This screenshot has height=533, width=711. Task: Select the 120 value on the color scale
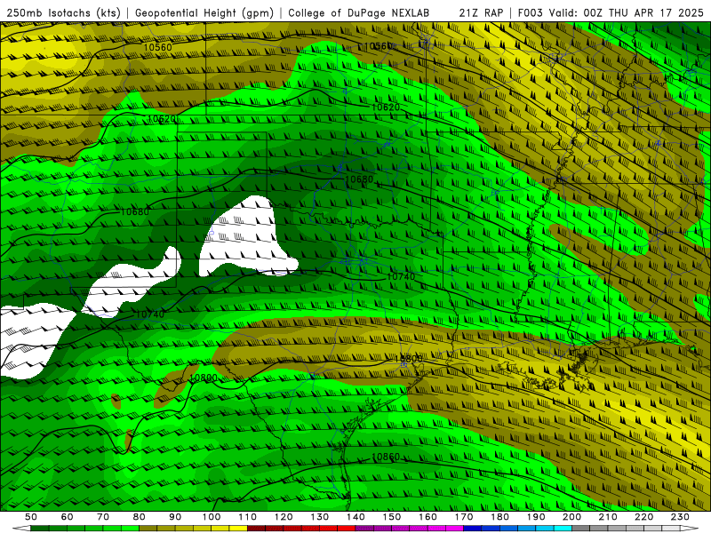click(284, 517)
